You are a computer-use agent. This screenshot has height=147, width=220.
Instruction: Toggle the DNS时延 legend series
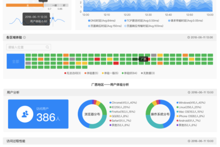coord(102,21)
